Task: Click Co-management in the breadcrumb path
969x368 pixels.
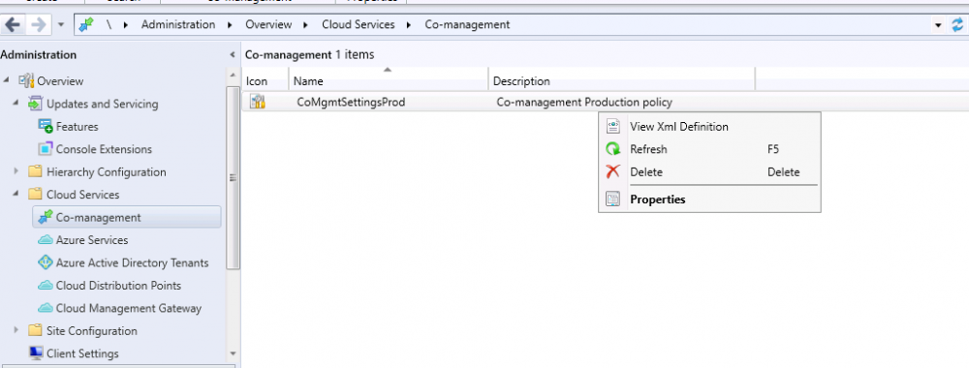Action: [467, 25]
